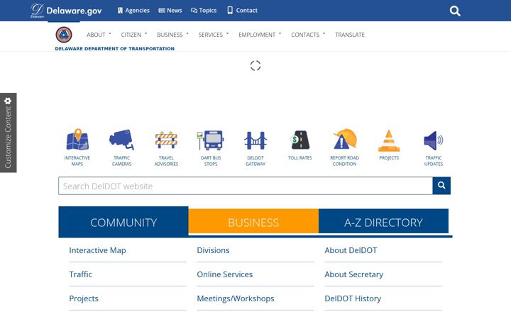Click the gear icon on Customize Content

coord(8,101)
